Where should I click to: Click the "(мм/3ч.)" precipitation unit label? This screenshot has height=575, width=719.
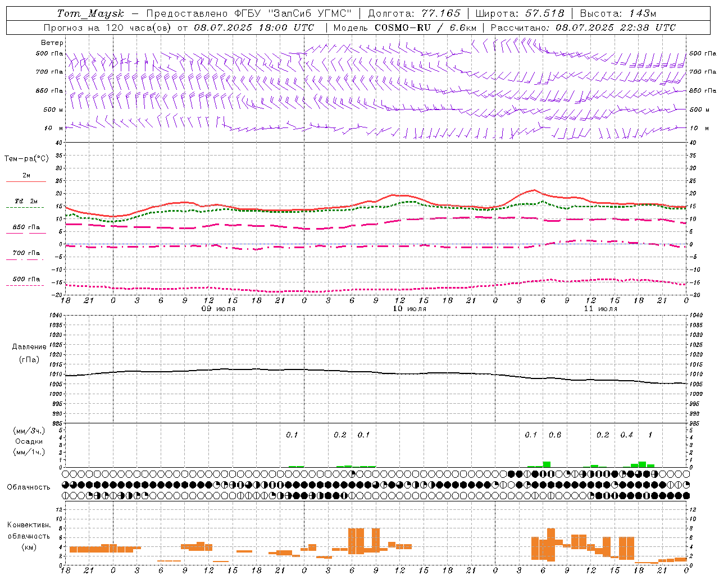click(x=29, y=431)
